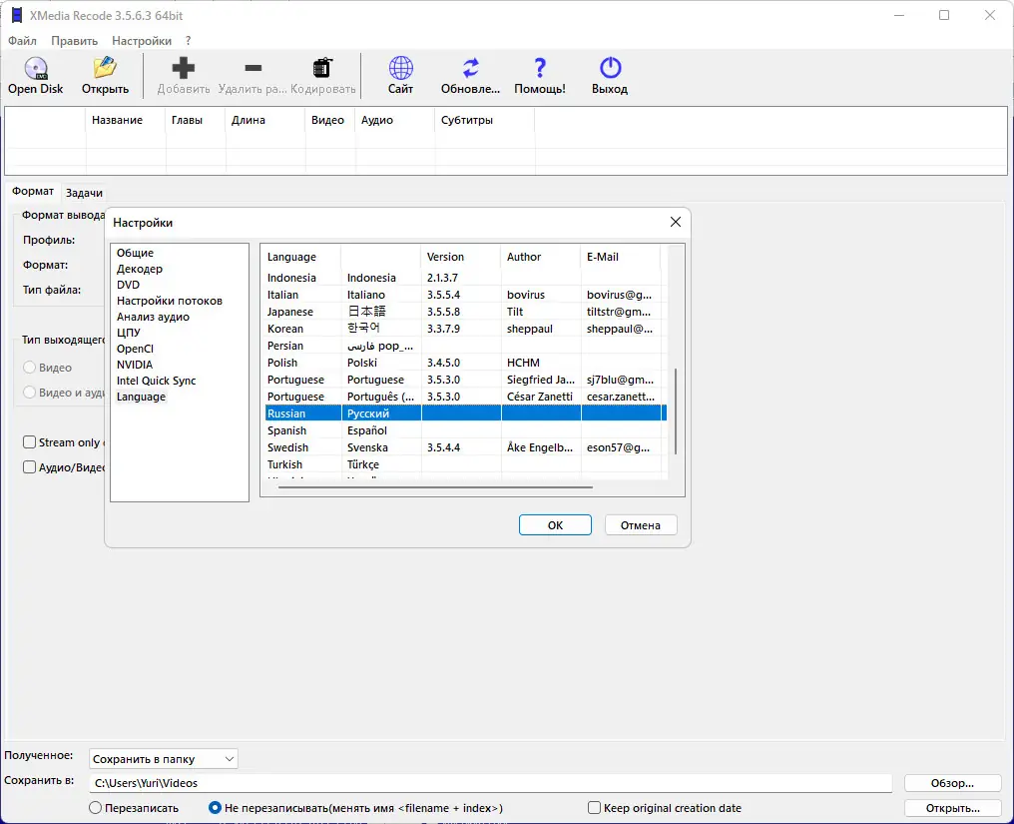Select the Indonesian language row

(x=466, y=278)
